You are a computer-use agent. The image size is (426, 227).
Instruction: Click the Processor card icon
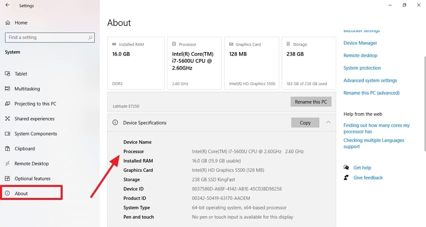174,44
